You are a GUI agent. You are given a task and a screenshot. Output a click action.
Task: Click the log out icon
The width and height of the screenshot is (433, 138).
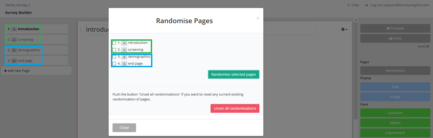[367, 5]
